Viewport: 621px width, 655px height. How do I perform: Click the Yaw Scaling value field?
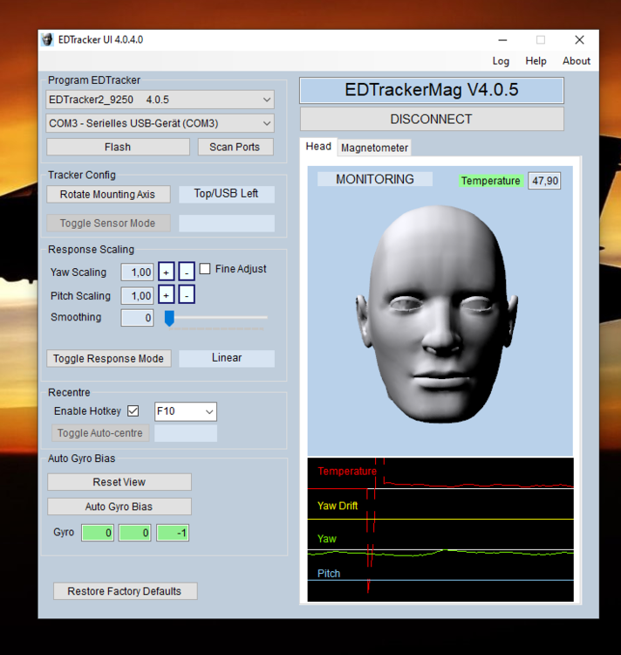point(137,272)
